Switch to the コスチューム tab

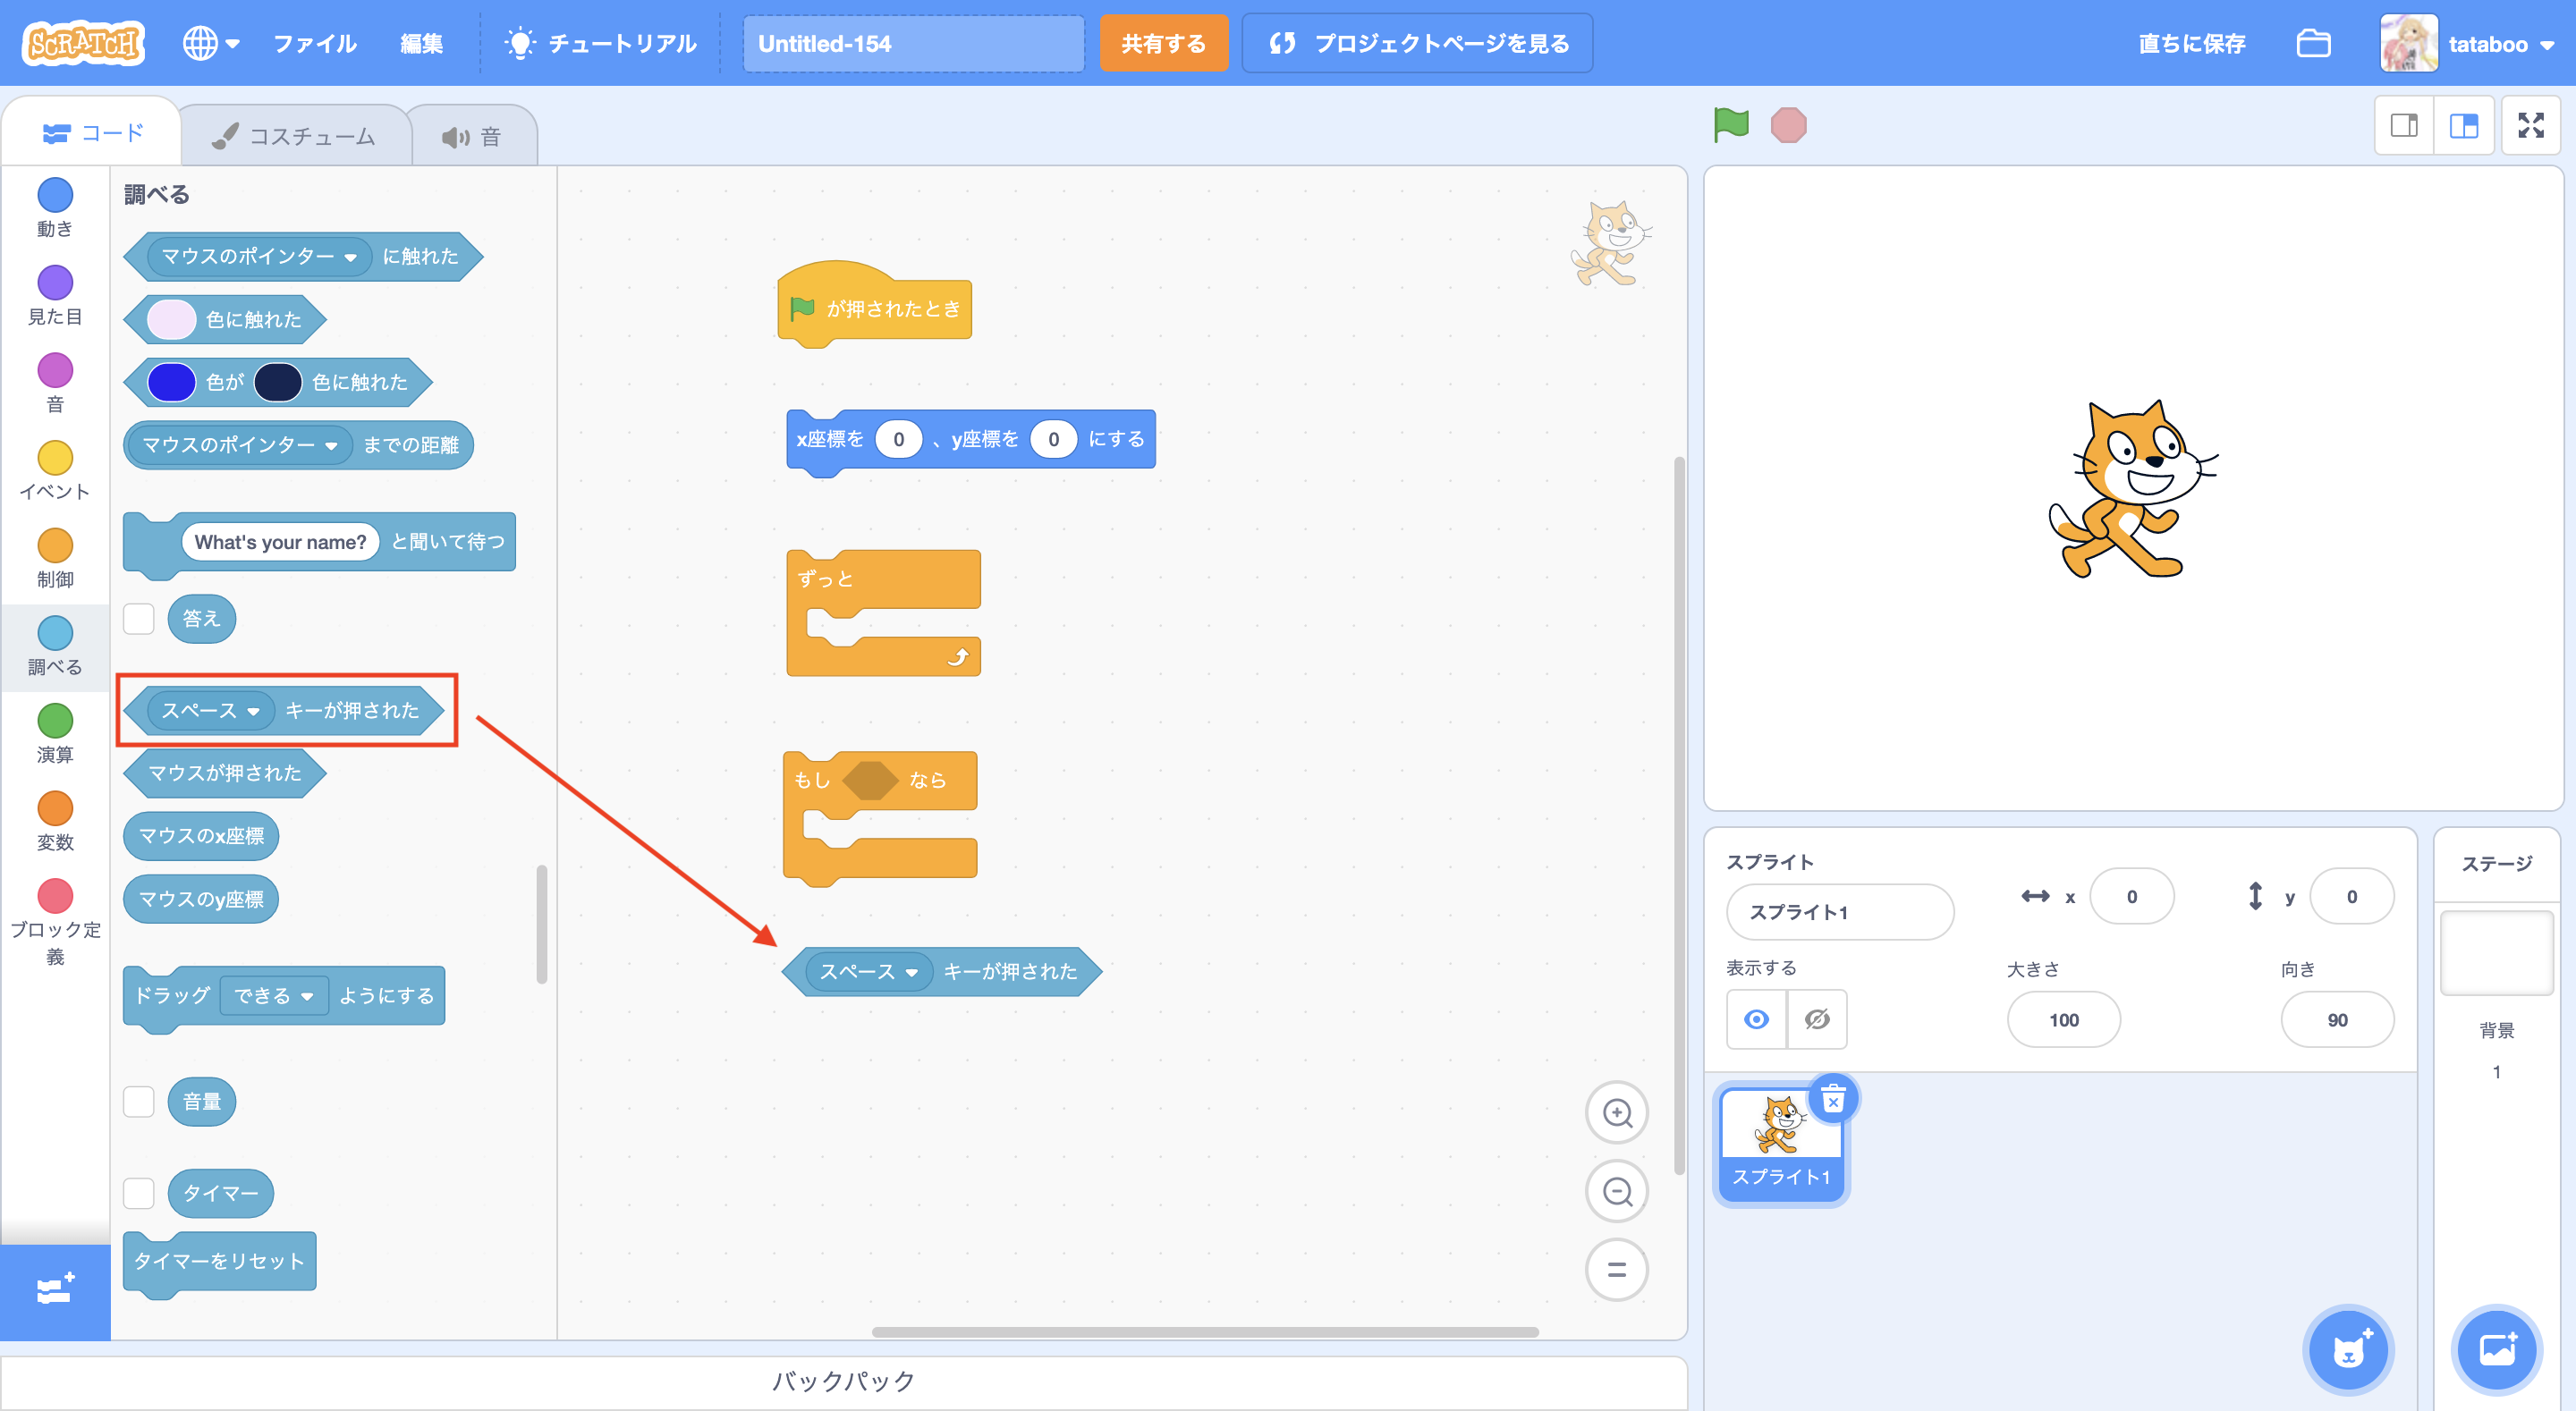tap(295, 136)
